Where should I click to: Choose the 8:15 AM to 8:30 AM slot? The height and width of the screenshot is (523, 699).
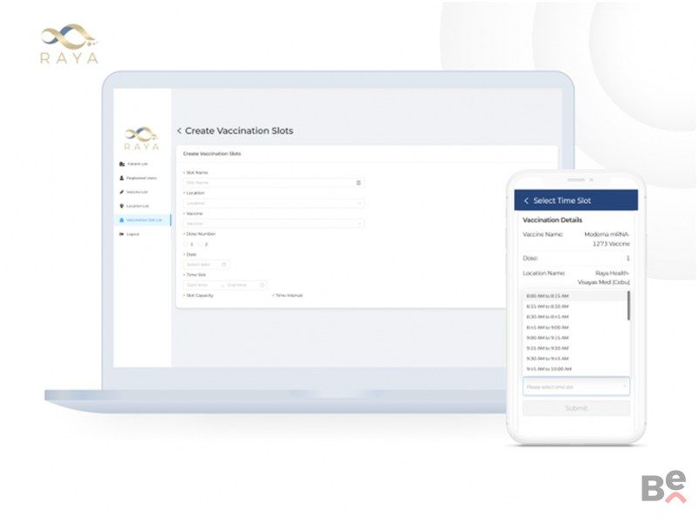(575, 306)
